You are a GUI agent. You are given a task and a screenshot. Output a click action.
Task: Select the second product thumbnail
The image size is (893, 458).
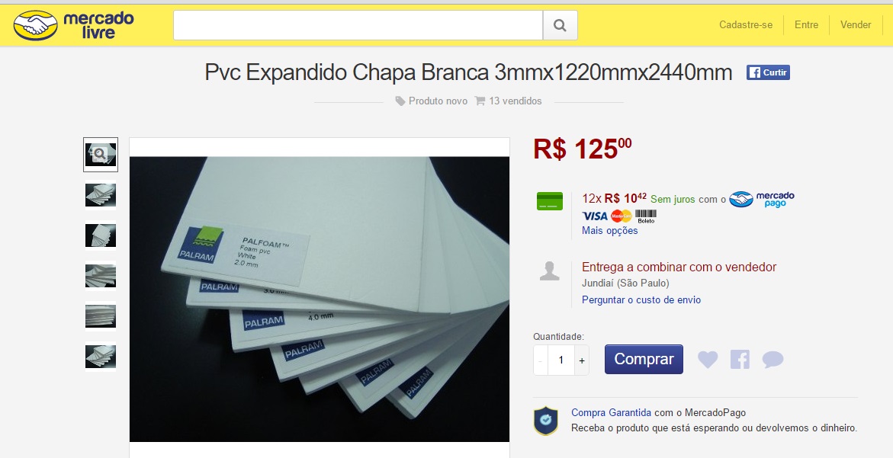101,195
